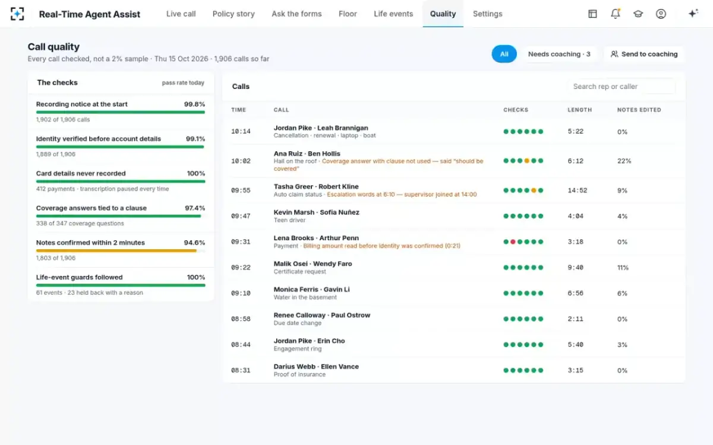The width and height of the screenshot is (713, 445).
Task: Click the yellow Notes confirmed progress bar
Action: click(x=116, y=250)
